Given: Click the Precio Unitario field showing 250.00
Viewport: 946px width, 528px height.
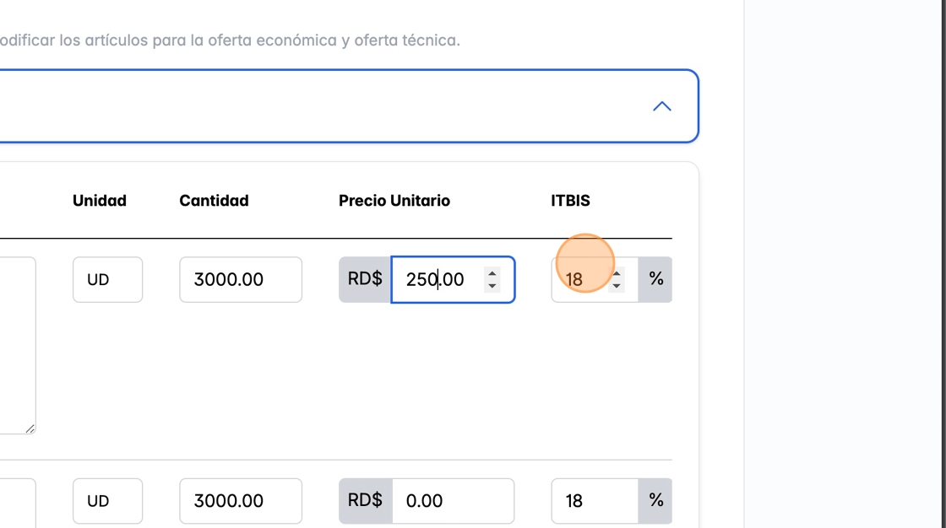Looking at the screenshot, I should [439, 279].
